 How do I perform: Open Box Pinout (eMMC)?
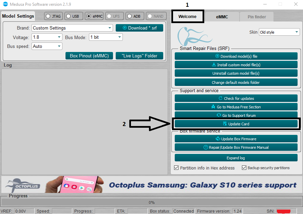click(x=89, y=56)
